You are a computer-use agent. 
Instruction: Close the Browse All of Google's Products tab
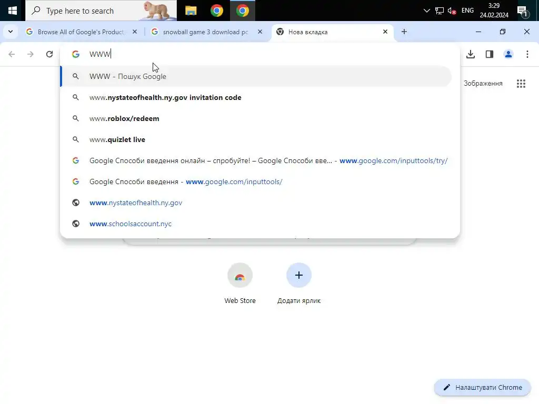tap(135, 32)
